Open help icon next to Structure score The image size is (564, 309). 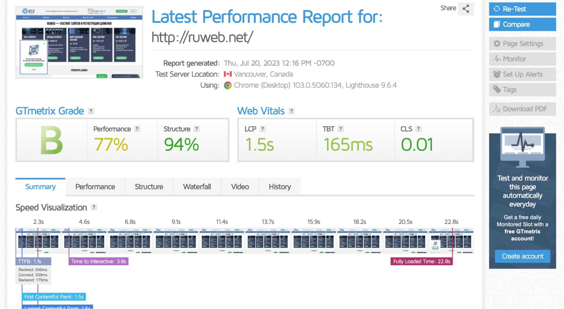coord(197,129)
